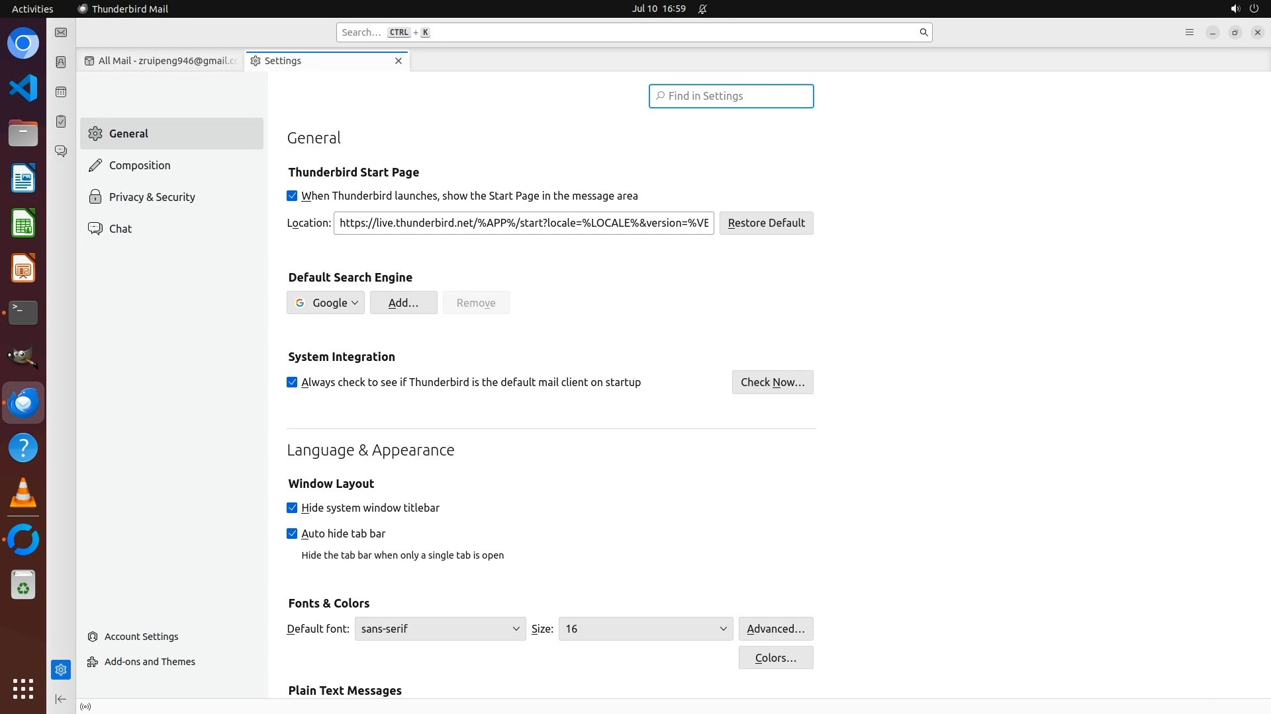Select Privacy & Security settings category
The width and height of the screenshot is (1271, 714).
(x=152, y=197)
